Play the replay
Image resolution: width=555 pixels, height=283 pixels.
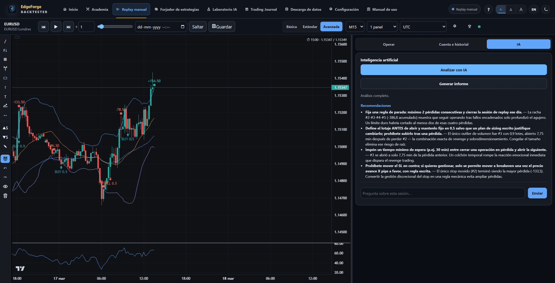(x=56, y=27)
